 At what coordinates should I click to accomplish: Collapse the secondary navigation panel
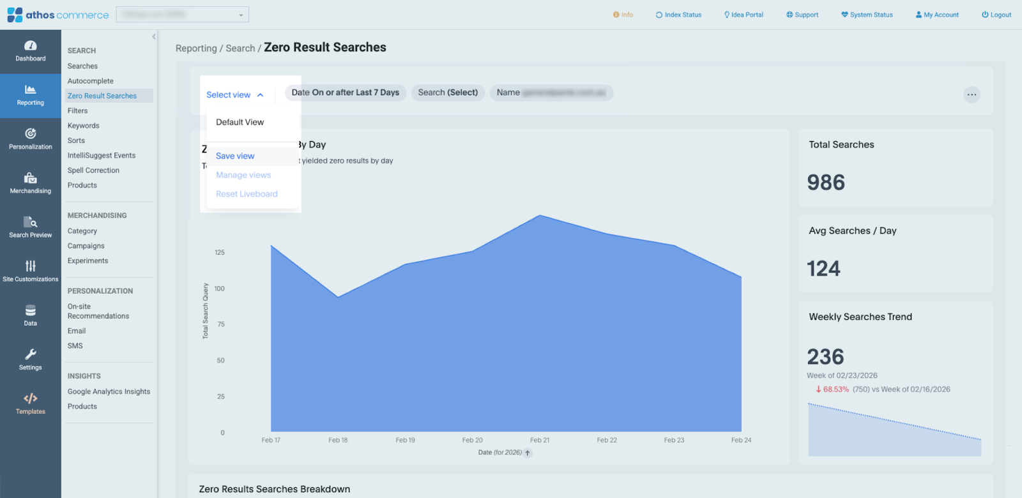(154, 37)
